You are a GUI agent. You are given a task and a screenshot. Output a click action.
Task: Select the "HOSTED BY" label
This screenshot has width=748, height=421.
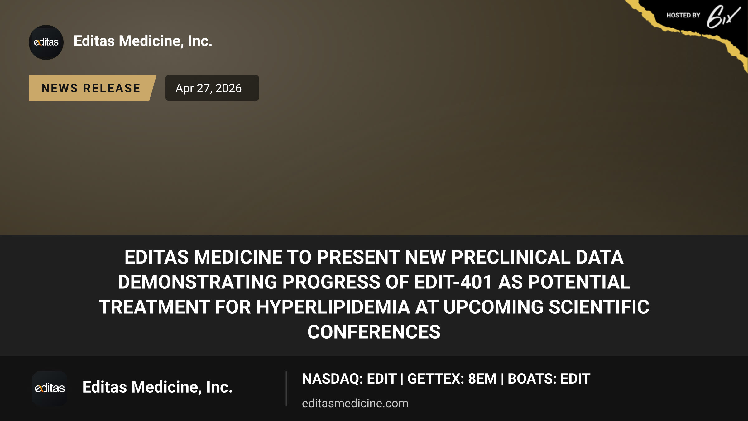click(683, 15)
